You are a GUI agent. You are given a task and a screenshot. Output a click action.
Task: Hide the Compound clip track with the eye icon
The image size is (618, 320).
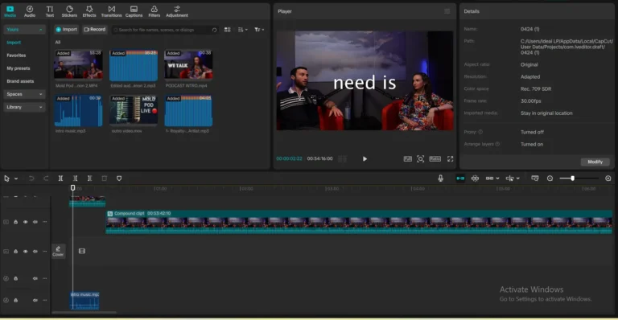tap(25, 222)
